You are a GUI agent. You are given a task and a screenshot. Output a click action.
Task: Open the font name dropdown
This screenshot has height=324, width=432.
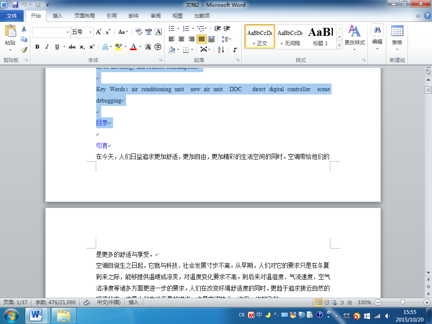67,32
